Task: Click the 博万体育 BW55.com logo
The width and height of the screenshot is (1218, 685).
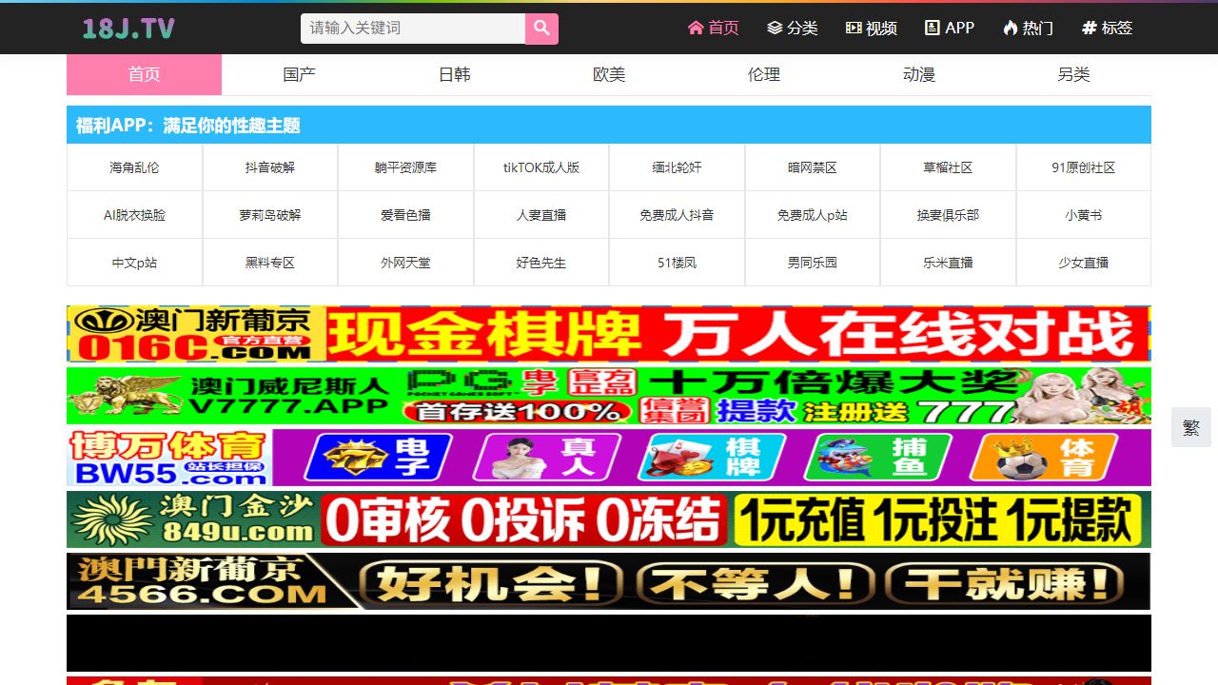Action: [x=169, y=458]
